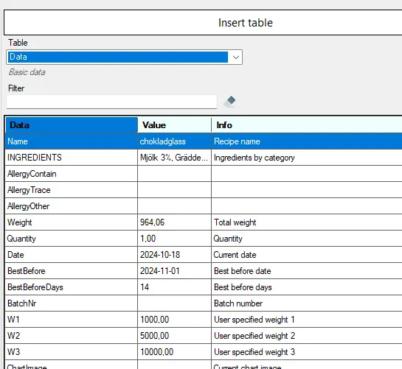
Task: Click the 10000,00 value cell
Action: pos(174,352)
